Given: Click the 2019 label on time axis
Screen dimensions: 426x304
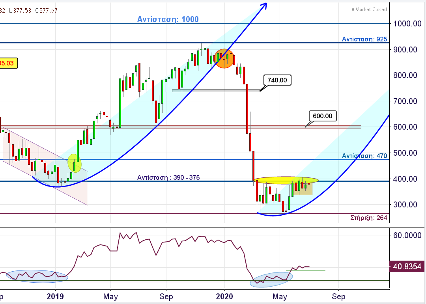Looking at the screenshot, I should 55,296.
